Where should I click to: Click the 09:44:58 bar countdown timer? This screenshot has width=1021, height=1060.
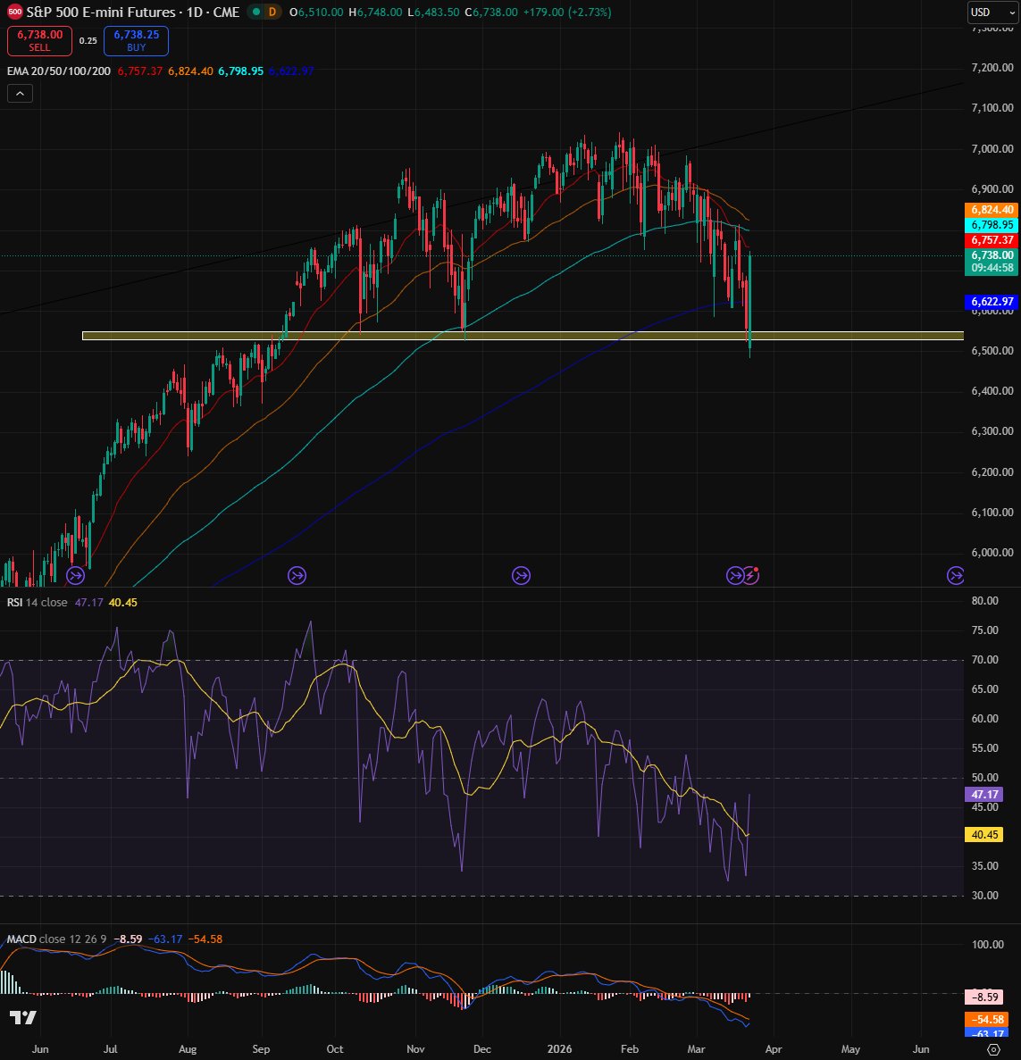pos(992,268)
